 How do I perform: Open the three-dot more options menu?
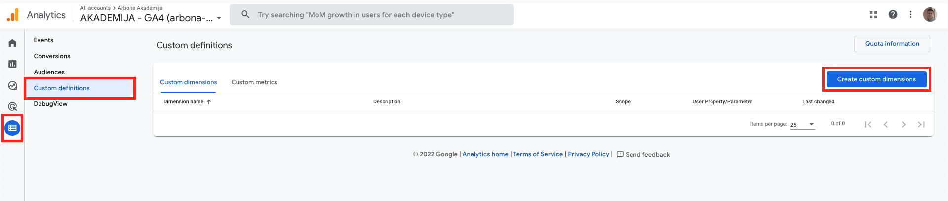pyautogui.click(x=910, y=14)
